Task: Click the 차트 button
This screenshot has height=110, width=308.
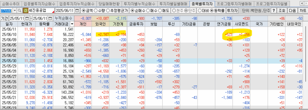Action: click(303, 10)
